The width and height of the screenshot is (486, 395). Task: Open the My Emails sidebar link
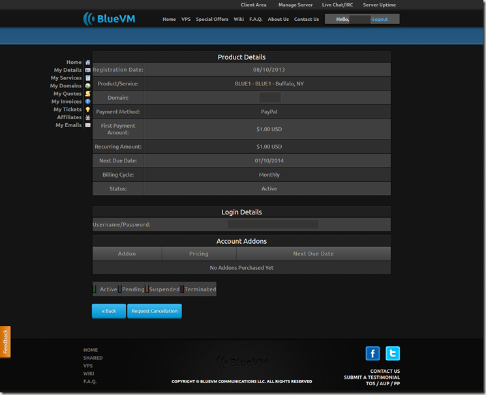tap(68, 125)
